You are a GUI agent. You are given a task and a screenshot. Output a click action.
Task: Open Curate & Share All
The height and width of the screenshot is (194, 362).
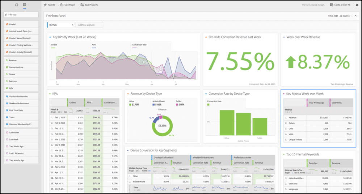(340, 5)
